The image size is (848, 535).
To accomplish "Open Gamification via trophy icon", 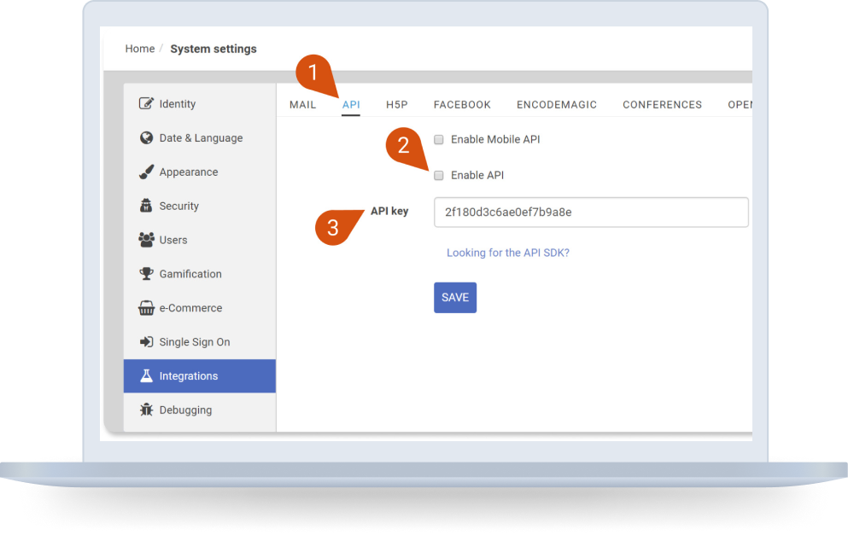I will coord(147,274).
